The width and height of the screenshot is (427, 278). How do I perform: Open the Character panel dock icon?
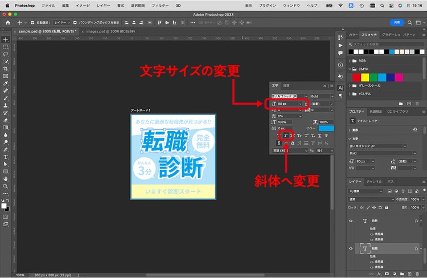click(340, 88)
